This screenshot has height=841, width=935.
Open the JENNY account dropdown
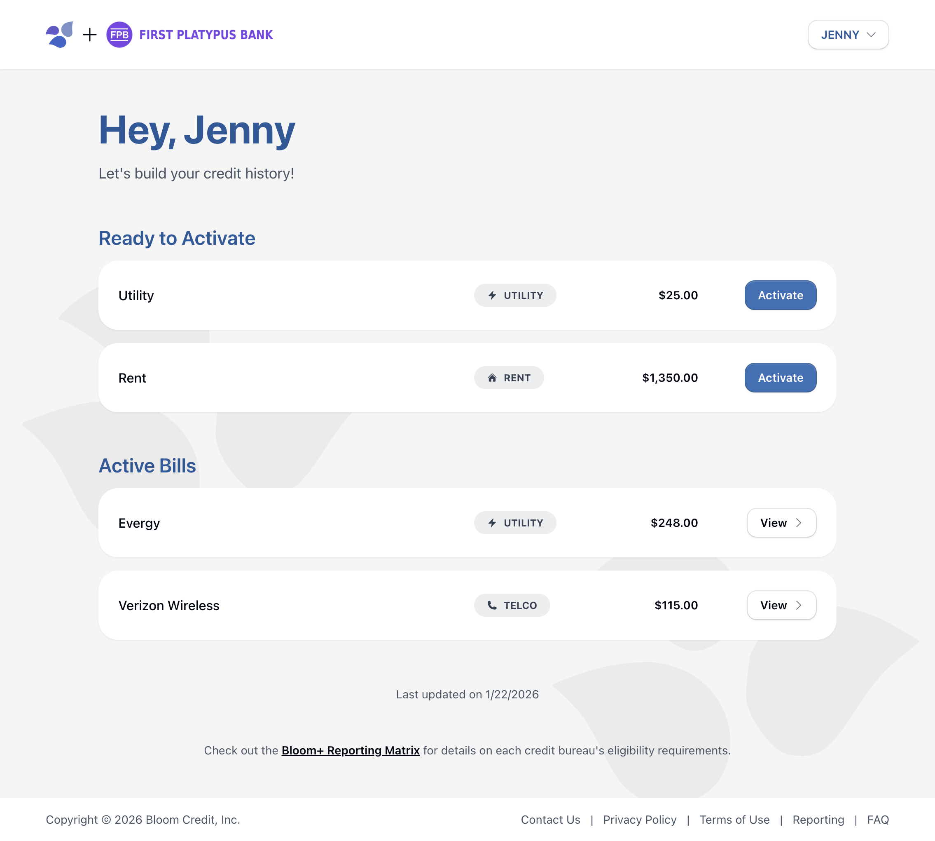(x=848, y=35)
